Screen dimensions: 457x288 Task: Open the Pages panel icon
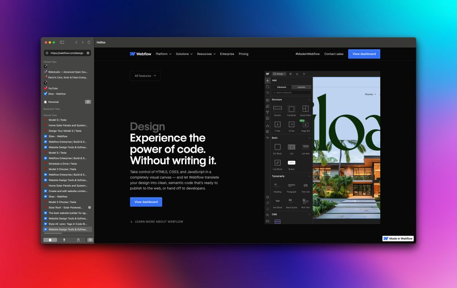(x=267, y=87)
